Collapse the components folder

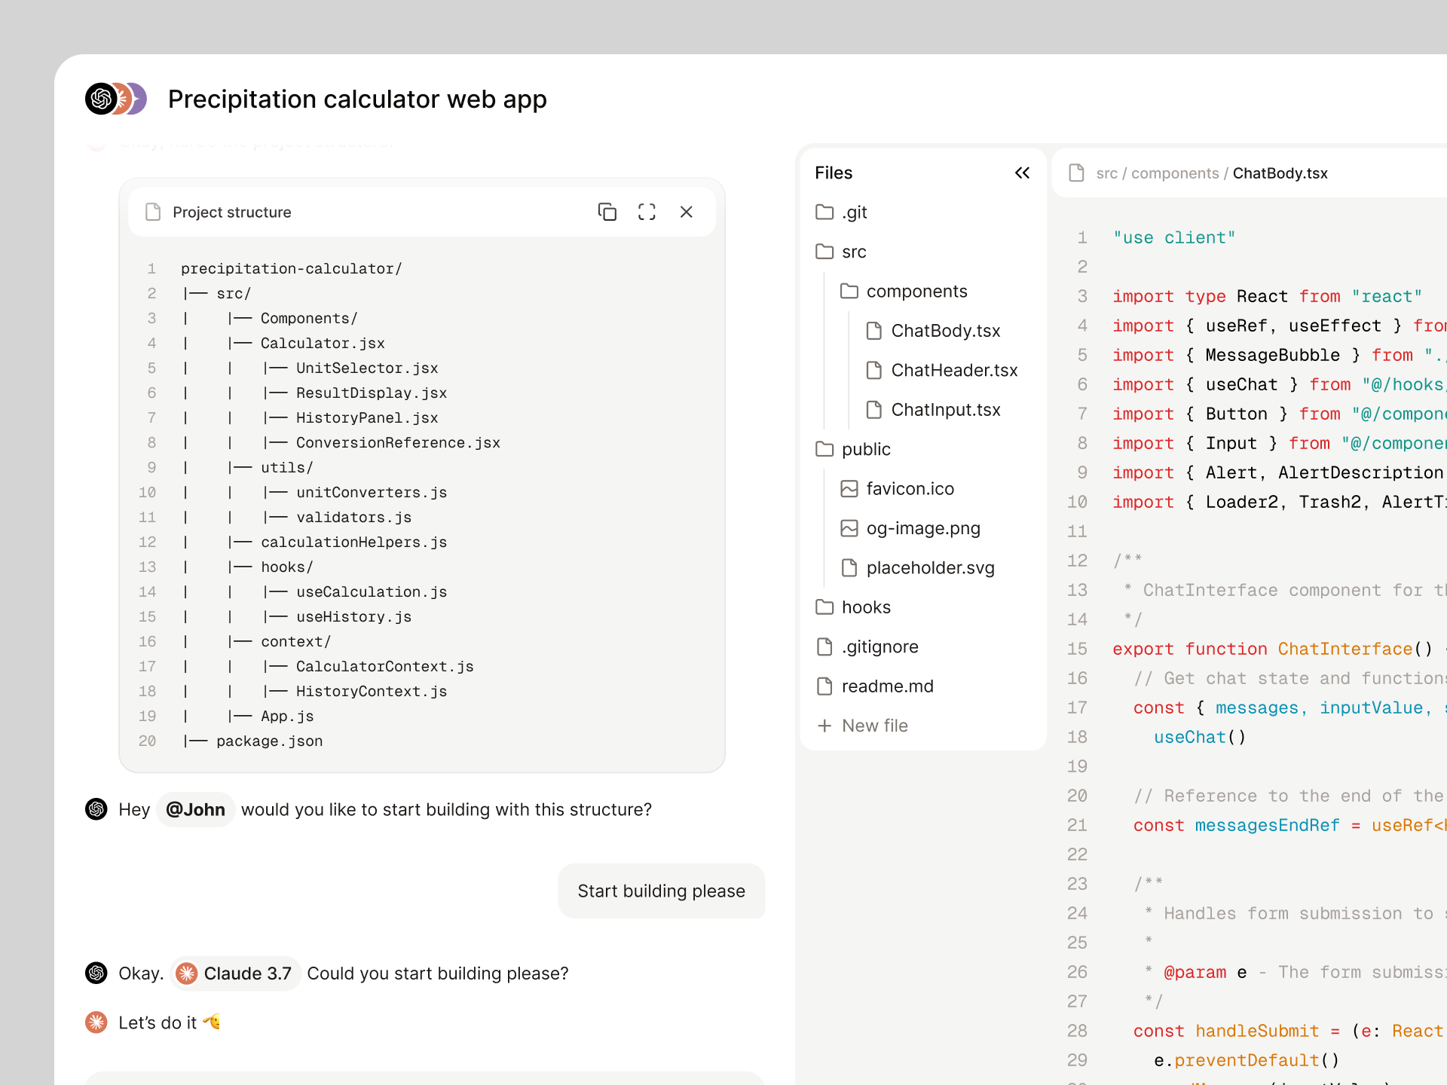916,292
